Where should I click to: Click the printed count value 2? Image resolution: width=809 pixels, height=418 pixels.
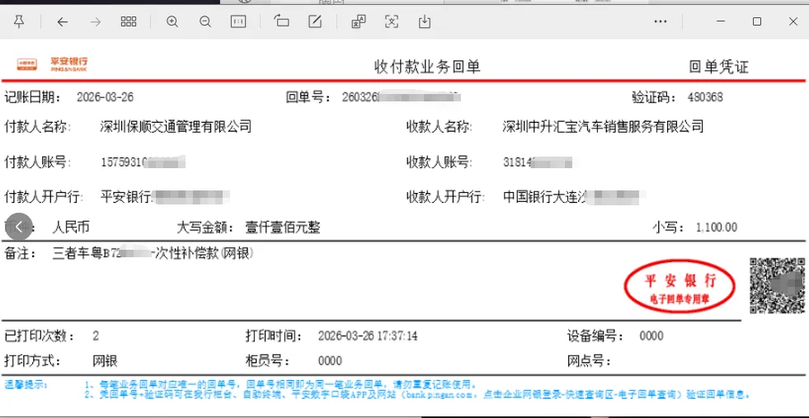coord(96,336)
